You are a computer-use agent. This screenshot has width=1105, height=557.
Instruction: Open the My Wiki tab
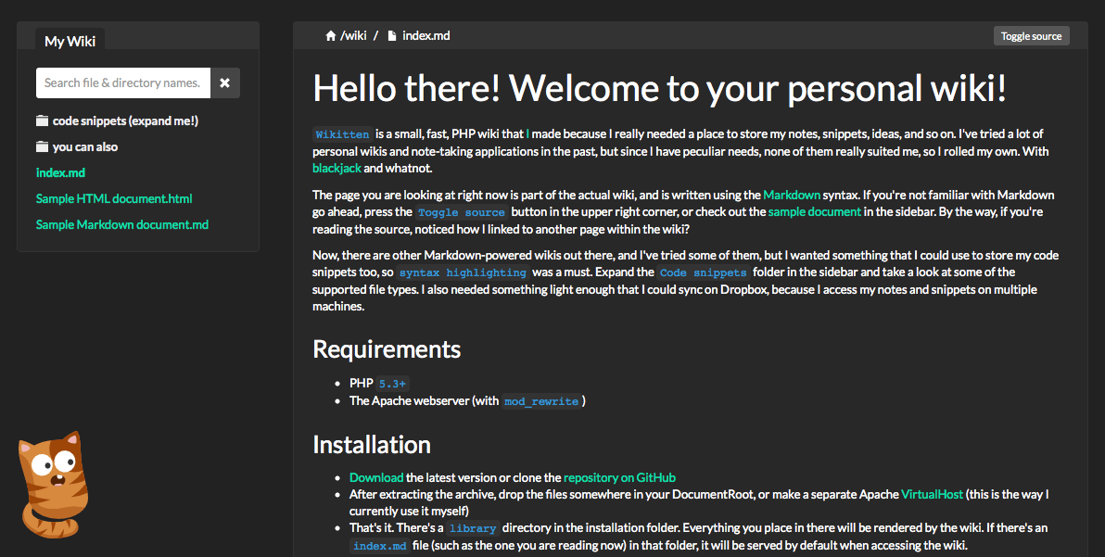pos(70,41)
